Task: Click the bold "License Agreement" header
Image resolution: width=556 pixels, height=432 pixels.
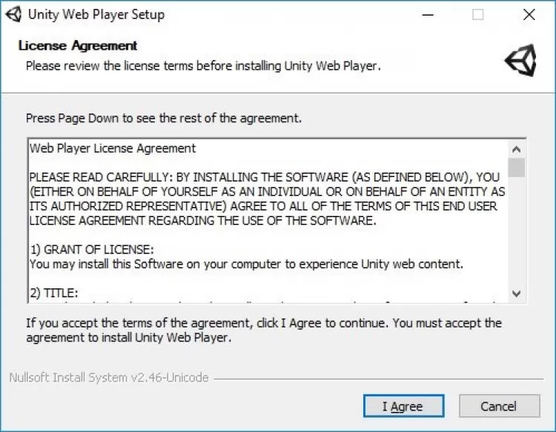Action: (x=78, y=46)
